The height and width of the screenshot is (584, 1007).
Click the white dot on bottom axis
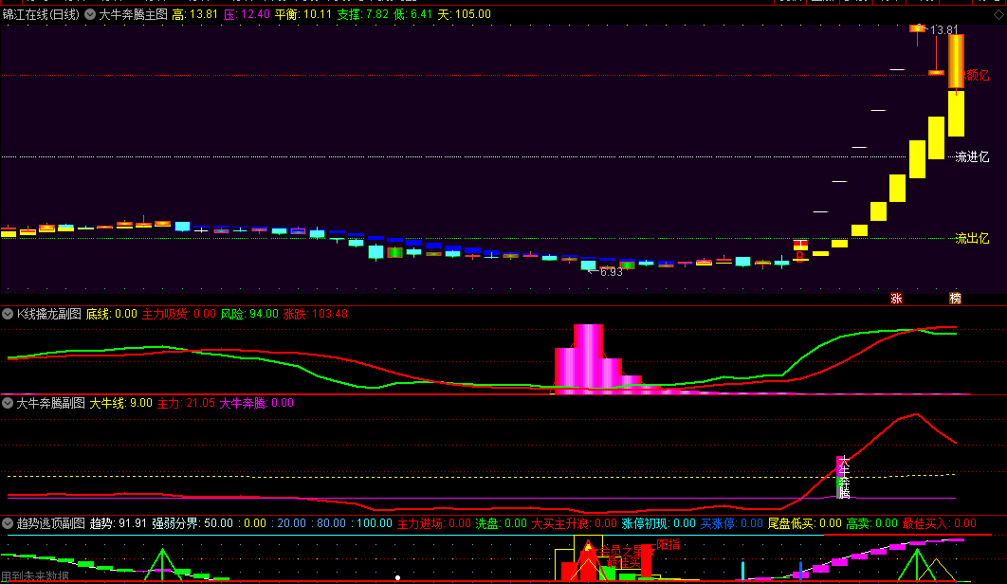click(398, 577)
